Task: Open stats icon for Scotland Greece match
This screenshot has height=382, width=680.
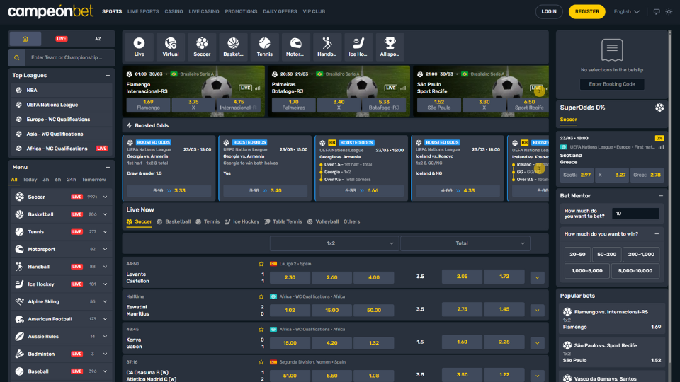Action: coord(662,147)
